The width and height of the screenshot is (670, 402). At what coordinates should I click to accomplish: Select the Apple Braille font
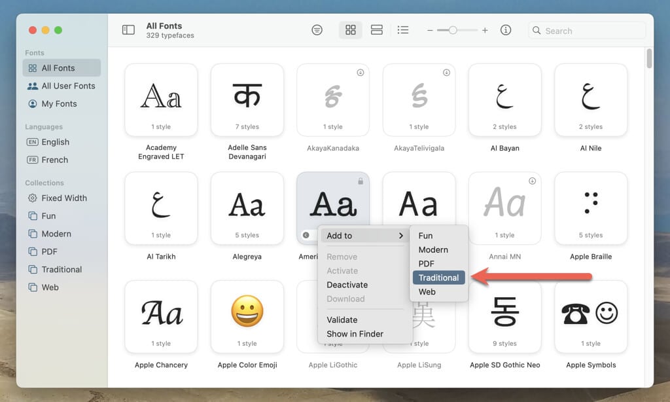[591, 208]
